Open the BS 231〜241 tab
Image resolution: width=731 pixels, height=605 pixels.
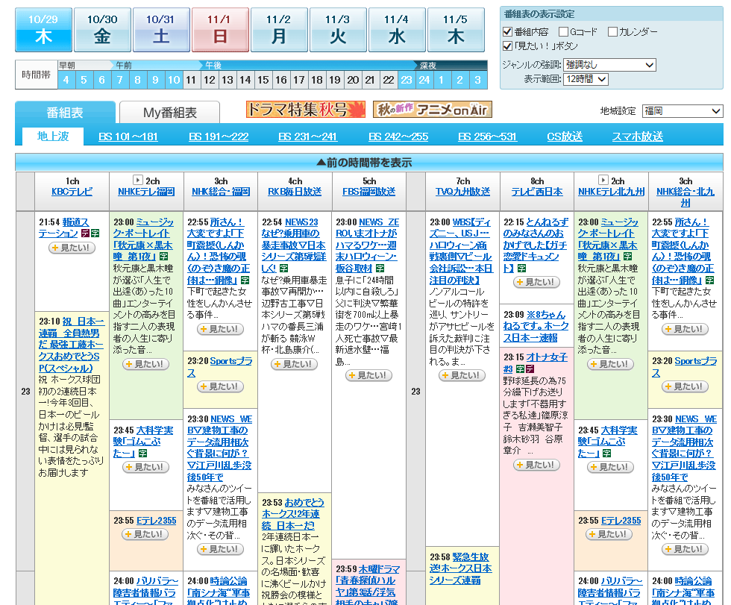(x=307, y=137)
